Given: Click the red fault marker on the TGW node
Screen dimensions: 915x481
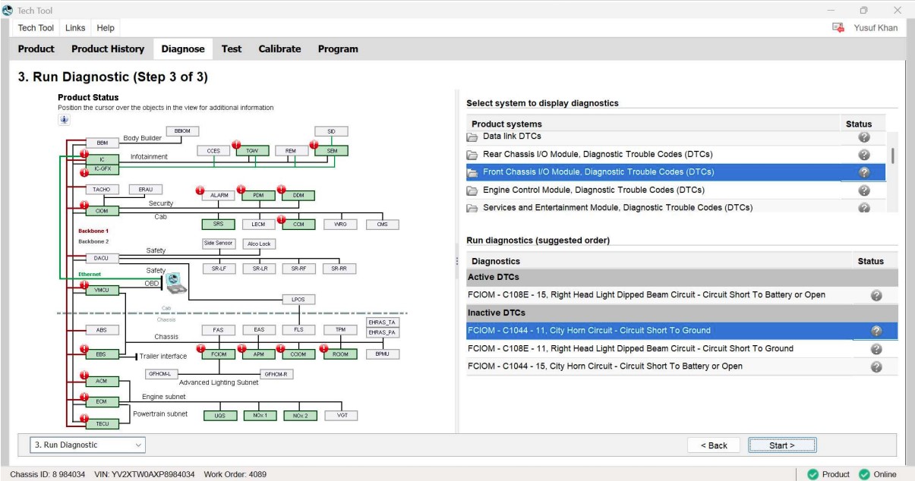Looking at the screenshot, I should (237, 144).
